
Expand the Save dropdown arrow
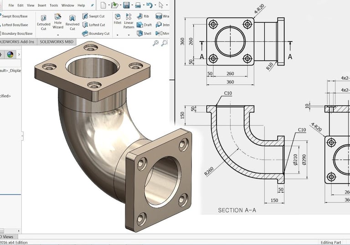[132, 5]
